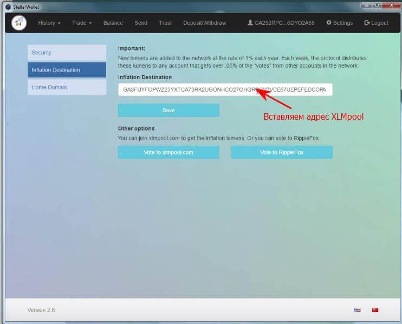The width and height of the screenshot is (402, 324).
Task: Select the Security sidebar tab
Action: pyautogui.click(x=67, y=53)
